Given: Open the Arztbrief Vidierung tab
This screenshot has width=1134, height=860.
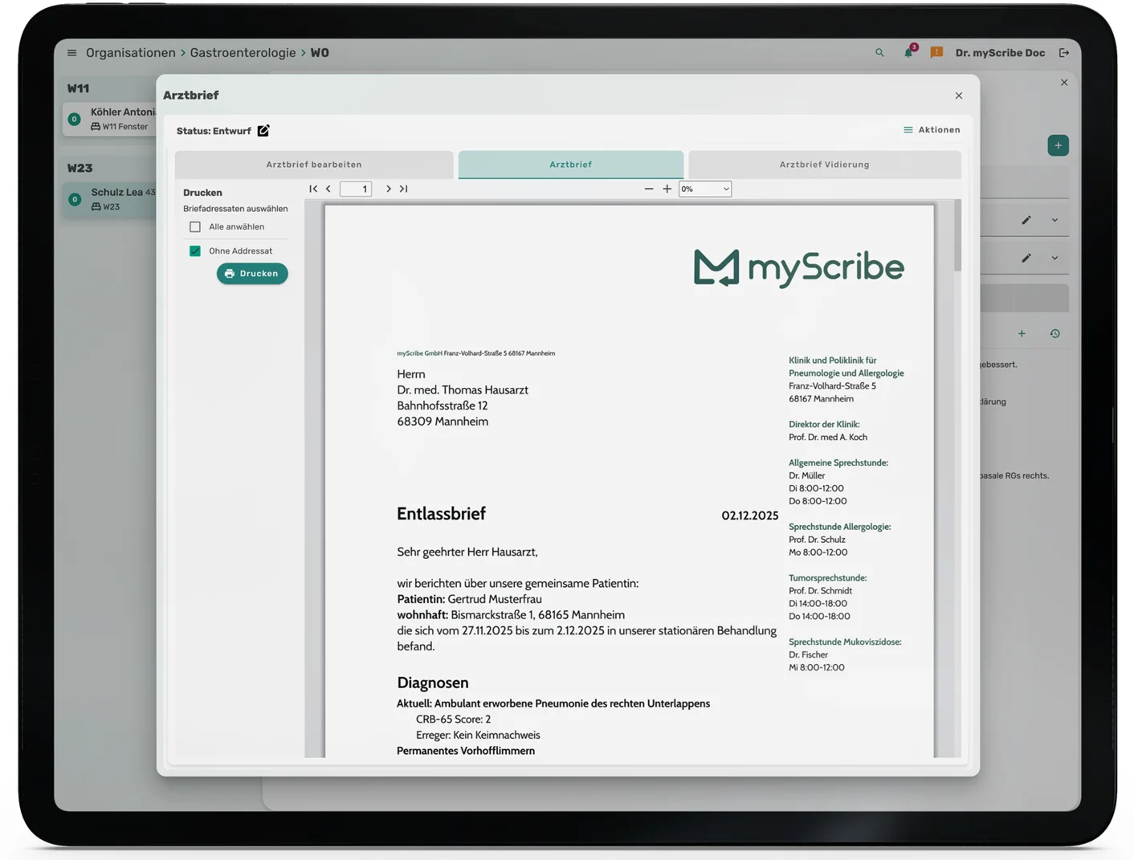Looking at the screenshot, I should (x=824, y=165).
